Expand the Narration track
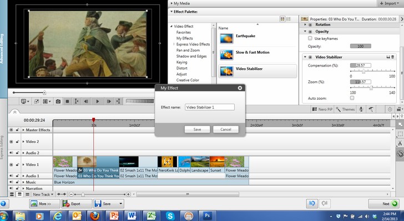Viewport: 404px width, 221px height. (23, 188)
